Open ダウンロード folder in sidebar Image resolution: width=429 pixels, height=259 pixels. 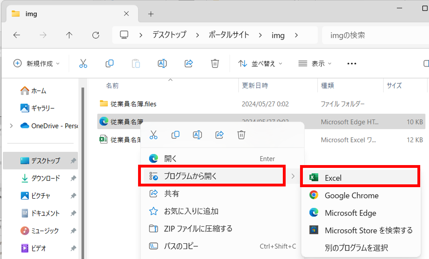point(45,178)
